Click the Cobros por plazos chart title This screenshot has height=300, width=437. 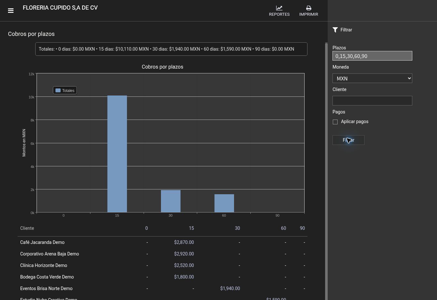click(x=163, y=67)
